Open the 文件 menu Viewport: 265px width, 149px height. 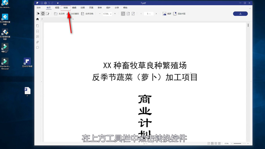38,8
